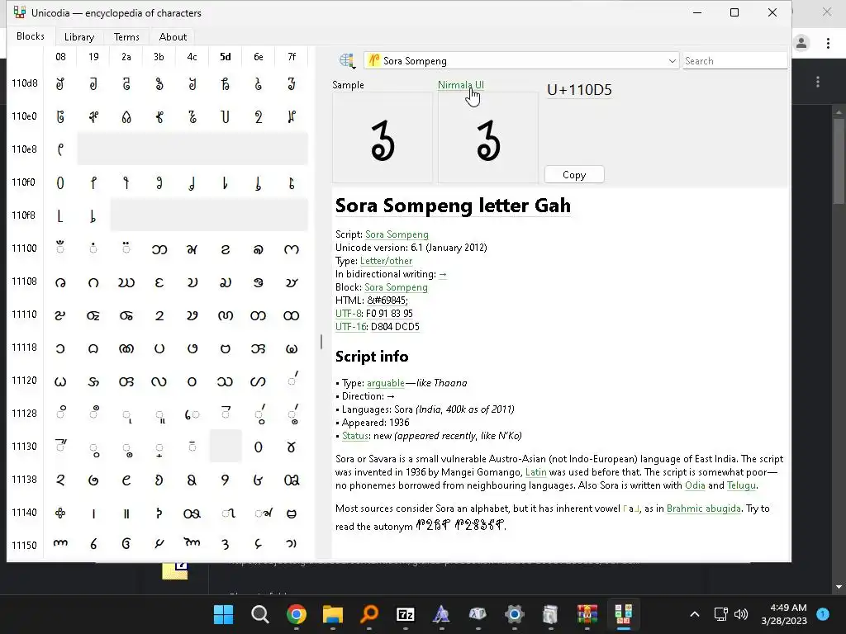Follow the Latin script link
Screen dimensions: 846x634
coord(535,472)
